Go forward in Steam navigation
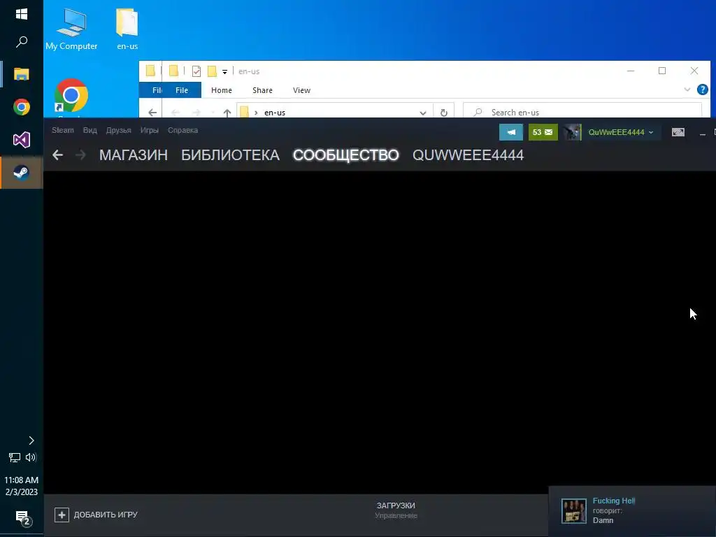This screenshot has width=716, height=537. pyautogui.click(x=80, y=155)
